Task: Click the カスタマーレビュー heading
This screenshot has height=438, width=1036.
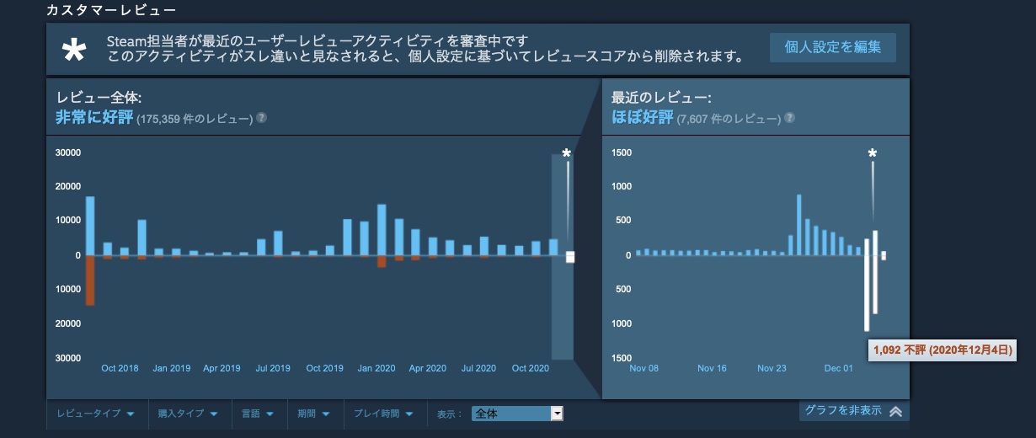Action: click(112, 9)
